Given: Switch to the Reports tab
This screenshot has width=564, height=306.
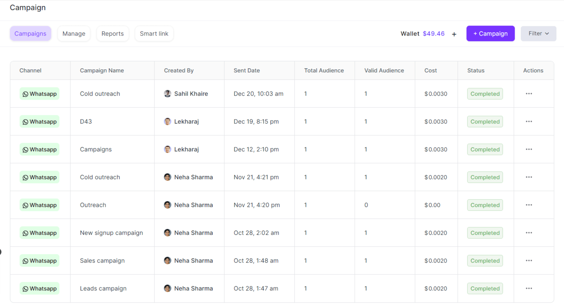Looking at the screenshot, I should (x=113, y=33).
